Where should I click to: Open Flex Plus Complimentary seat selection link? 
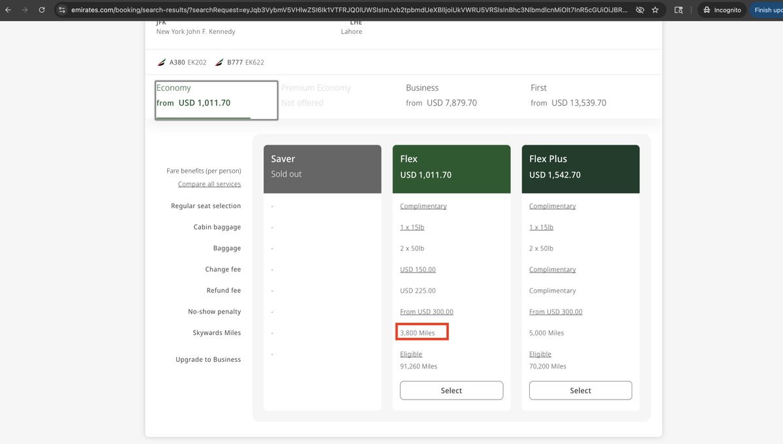(x=553, y=206)
